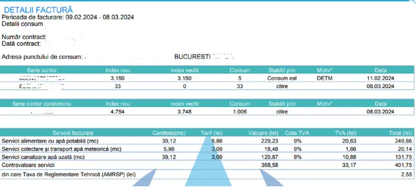The height and width of the screenshot is (189, 418).
Task: Click the Index nou header in first table
Action: 118,70
